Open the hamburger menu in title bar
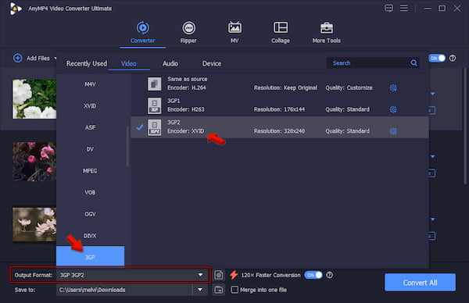Screen dimensions: 469x303 click(x=404, y=8)
